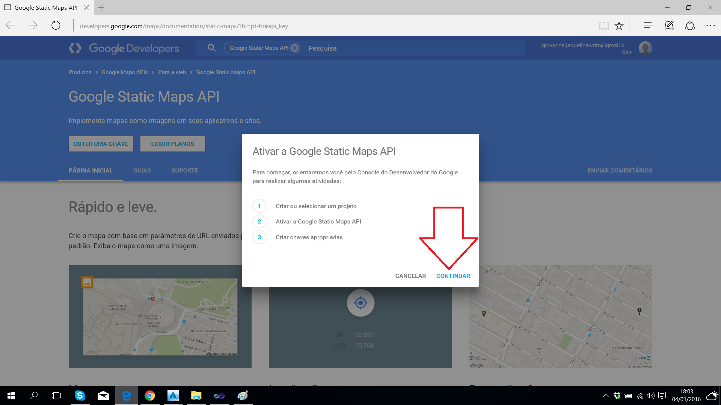Image resolution: width=721 pixels, height=405 pixels.
Task: Open File Explorer from taskbar
Action: (196, 396)
